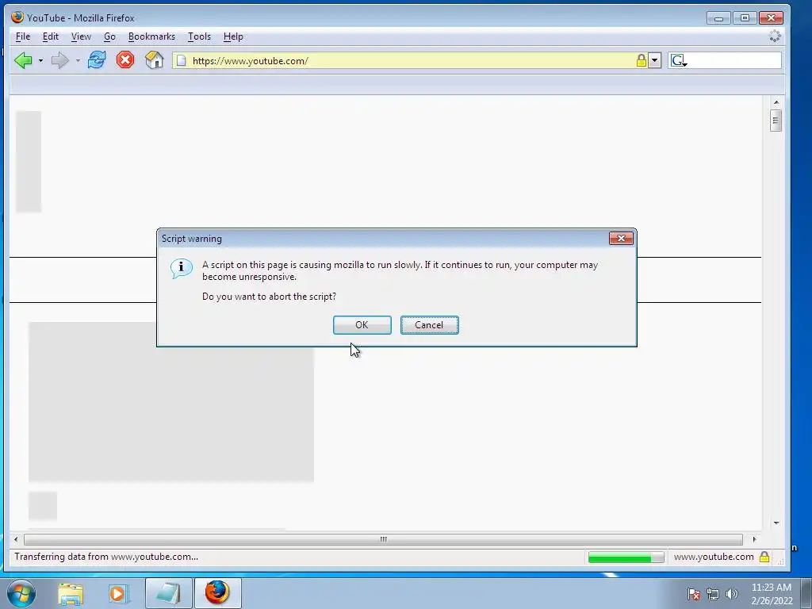Click the Google search engine icon

pyautogui.click(x=679, y=60)
